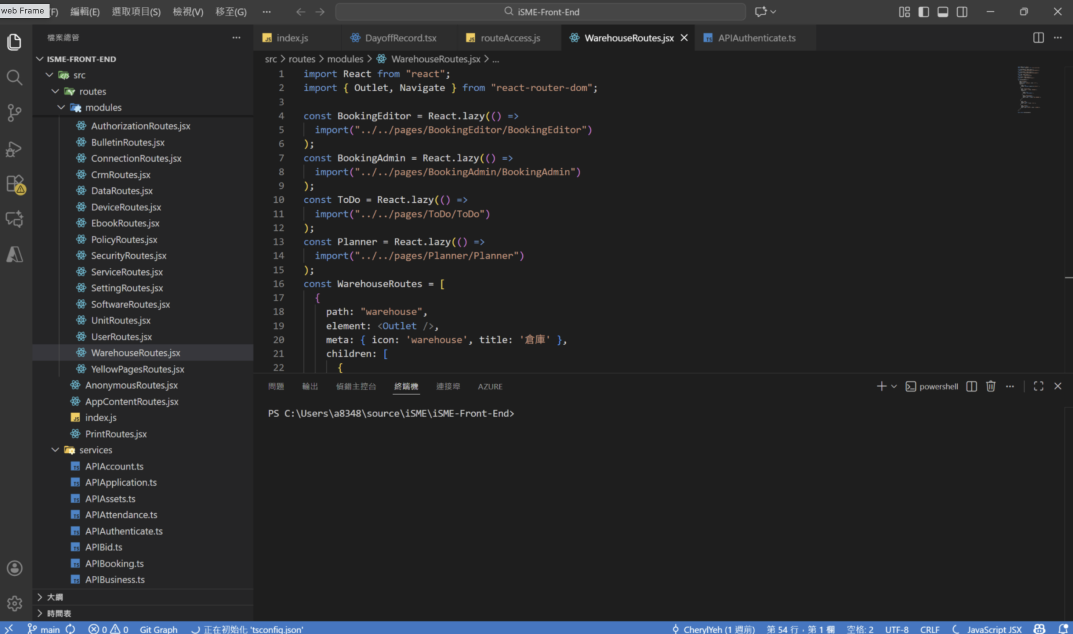This screenshot has height=634, width=1073.
Task: Split the editor right
Action: pos(1038,38)
